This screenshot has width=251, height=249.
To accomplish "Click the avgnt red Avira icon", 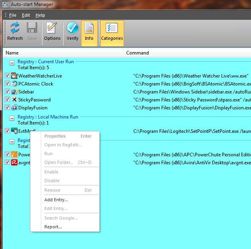I will tap(14, 162).
